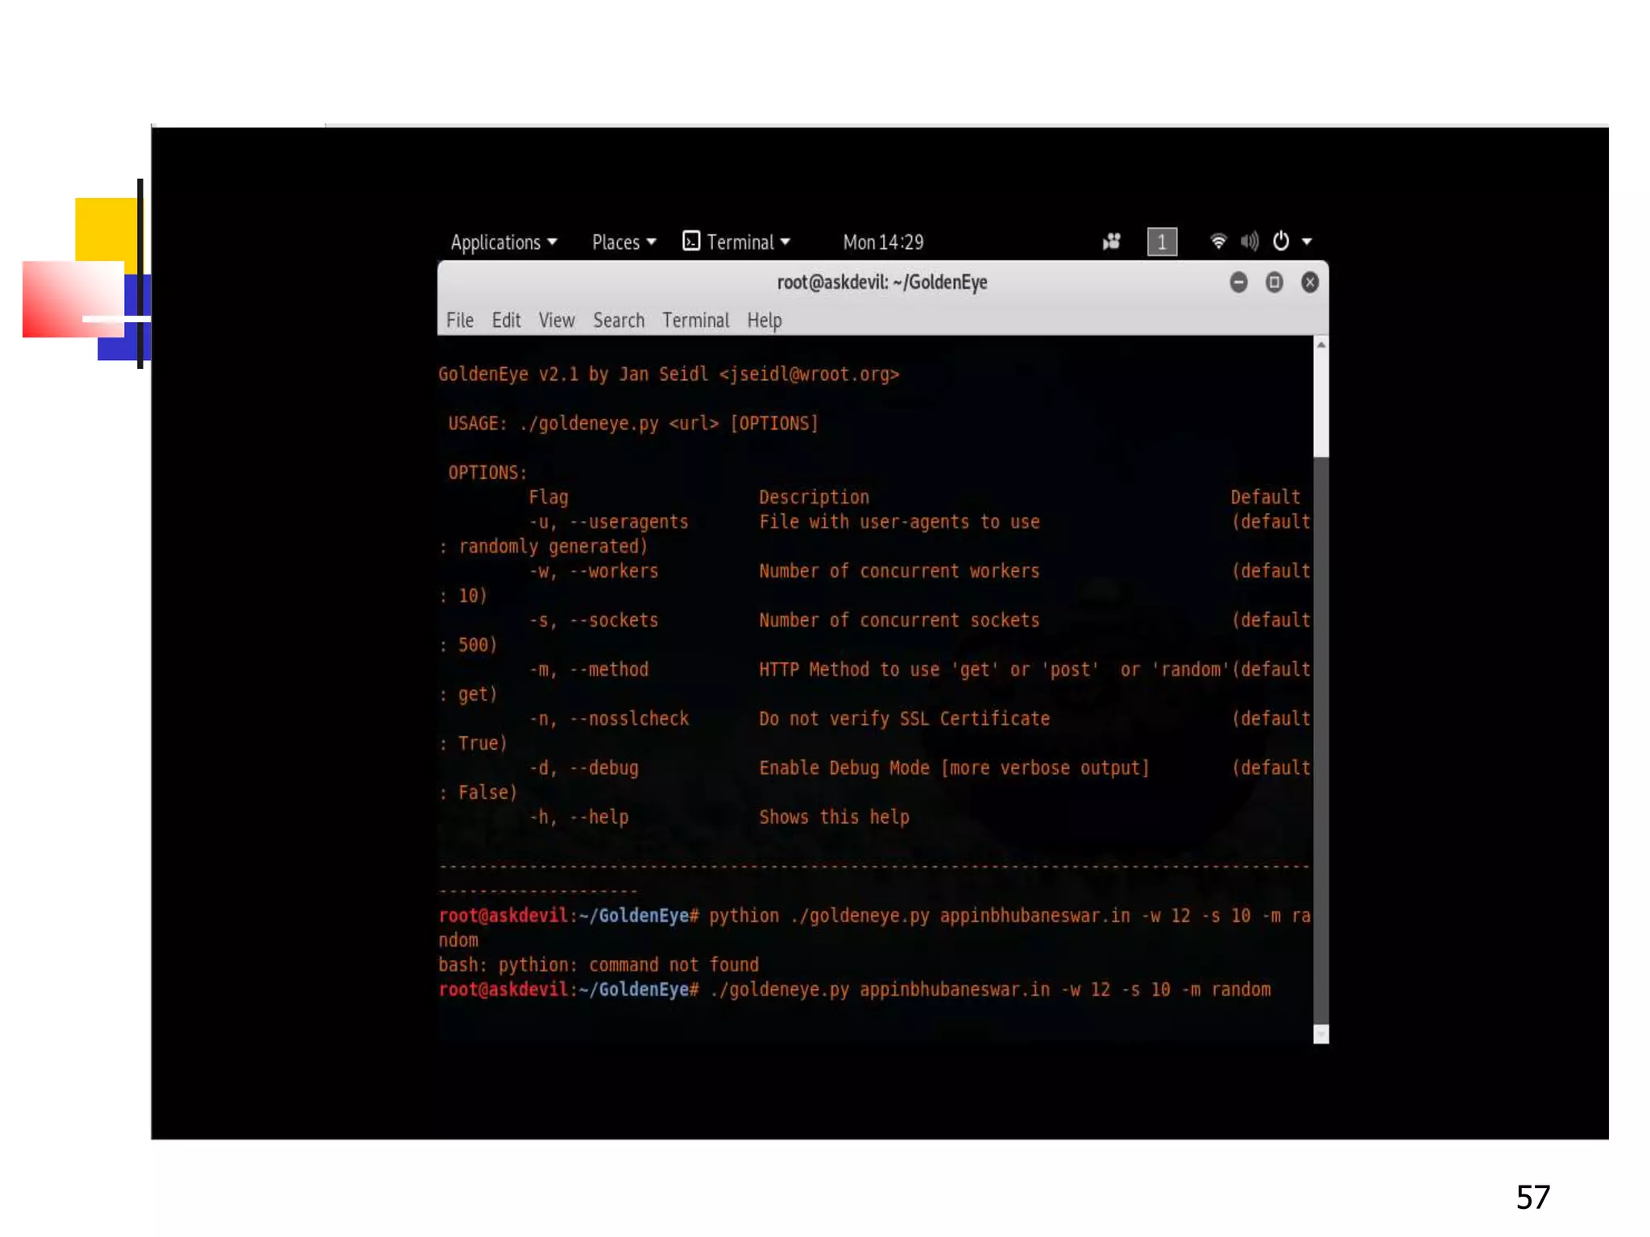Viewport: 1650px width, 1237px height.
Task: Close the root@askdevil terminal window
Action: tap(1309, 283)
